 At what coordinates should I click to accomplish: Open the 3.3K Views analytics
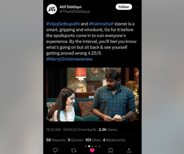tap(108, 130)
